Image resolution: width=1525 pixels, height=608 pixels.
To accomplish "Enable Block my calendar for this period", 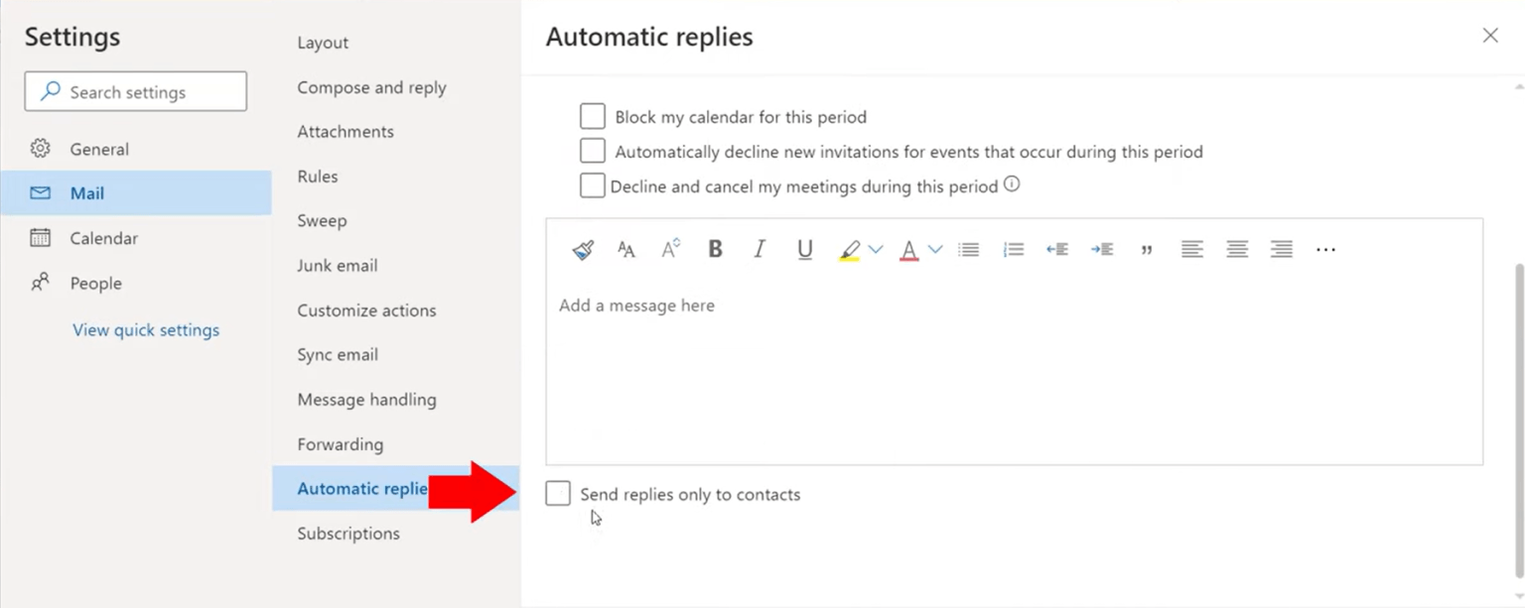I will (592, 116).
